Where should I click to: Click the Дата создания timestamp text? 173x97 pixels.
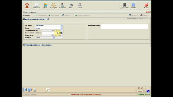[x=138, y=19]
